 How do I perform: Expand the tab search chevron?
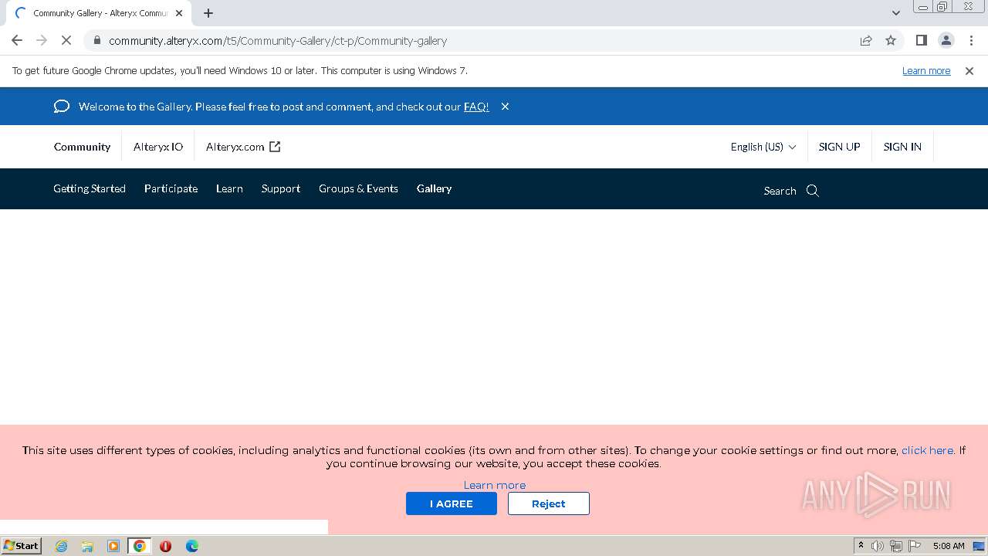895,13
